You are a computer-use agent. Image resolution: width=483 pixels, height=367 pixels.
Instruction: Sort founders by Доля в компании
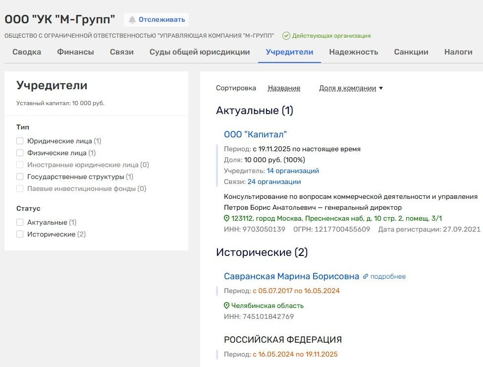[x=347, y=88]
